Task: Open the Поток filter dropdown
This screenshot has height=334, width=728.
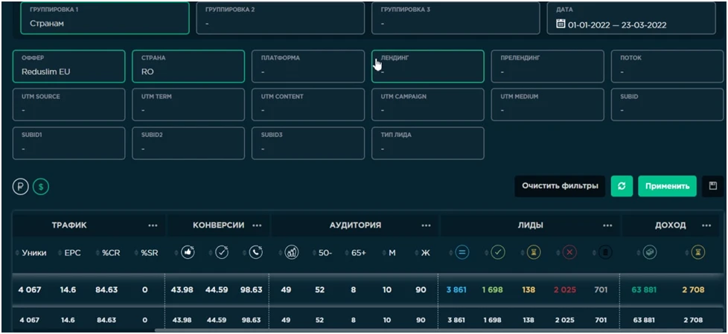Action: (667, 66)
